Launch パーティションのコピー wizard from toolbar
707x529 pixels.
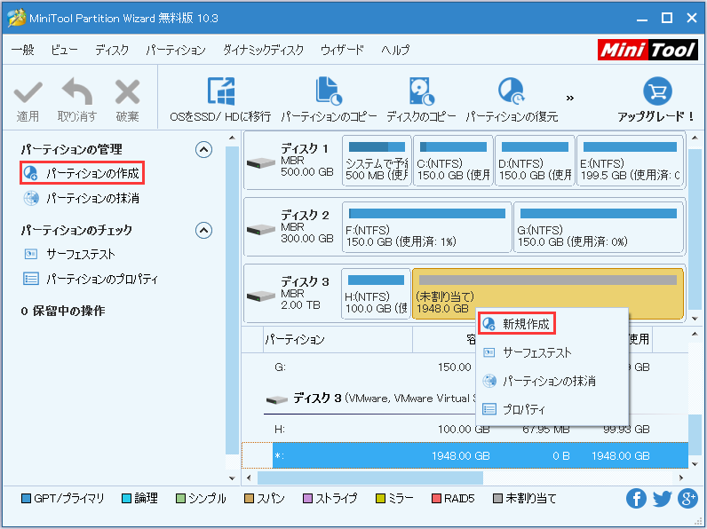(329, 92)
